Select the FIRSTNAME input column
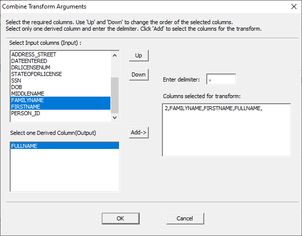 [x=61, y=107]
